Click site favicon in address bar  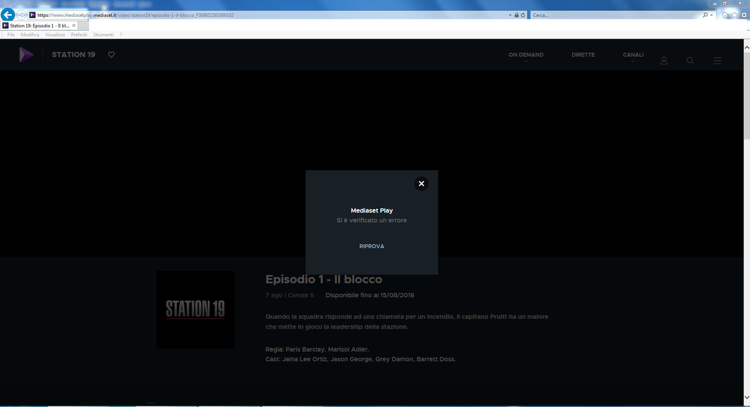[x=32, y=15]
